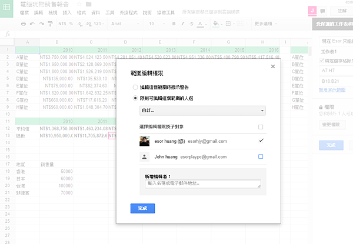Image resolution: width=353 pixels, height=244 pixels.
Task: Click 變更權限 button in side panel
Action: tap(332, 125)
